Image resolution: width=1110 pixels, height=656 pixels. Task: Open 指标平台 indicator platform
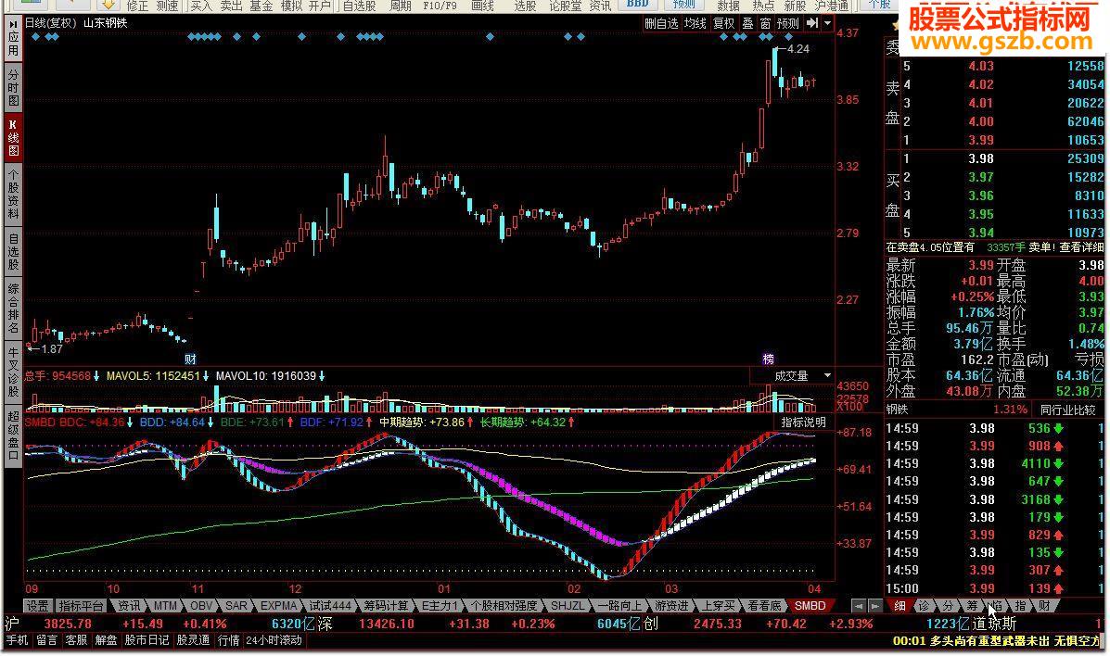81,606
